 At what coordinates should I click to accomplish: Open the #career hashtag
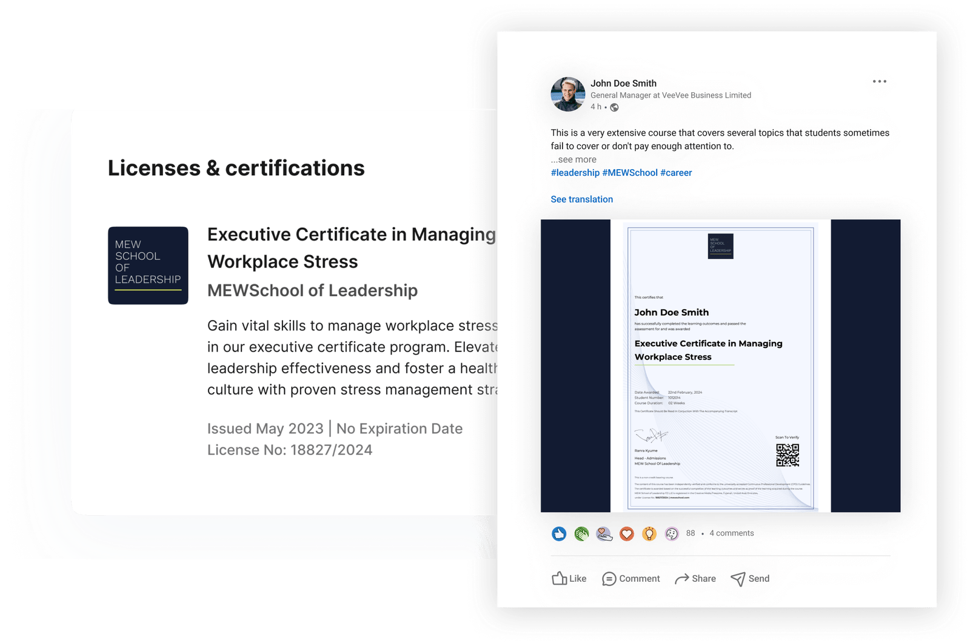676,173
